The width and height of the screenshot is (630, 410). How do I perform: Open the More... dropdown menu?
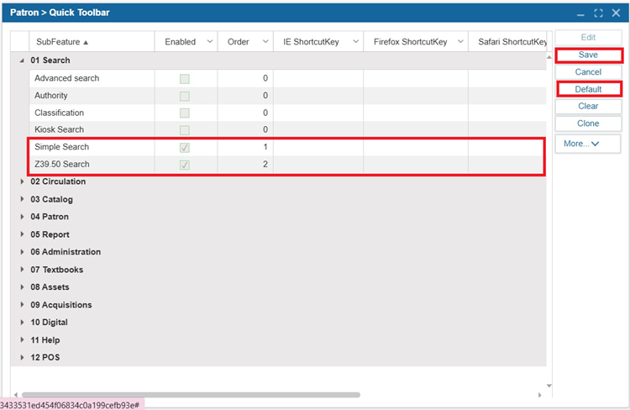[587, 144]
